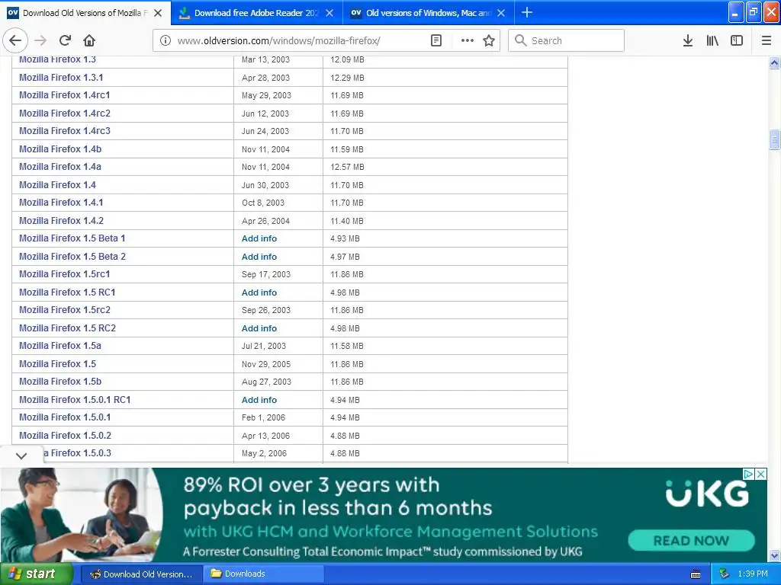Toggle reader view icon
781x585 pixels.
(435, 41)
